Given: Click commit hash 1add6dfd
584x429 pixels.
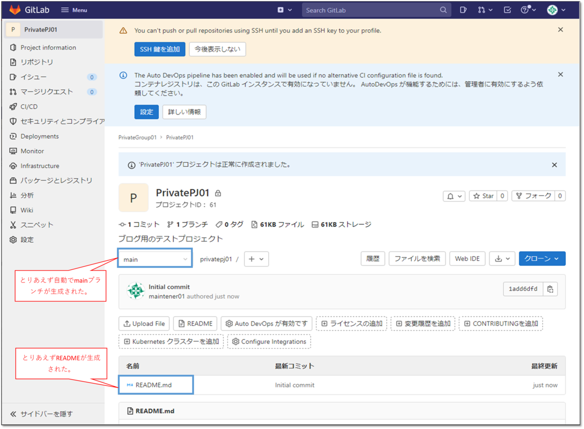Looking at the screenshot, I should click(523, 289).
